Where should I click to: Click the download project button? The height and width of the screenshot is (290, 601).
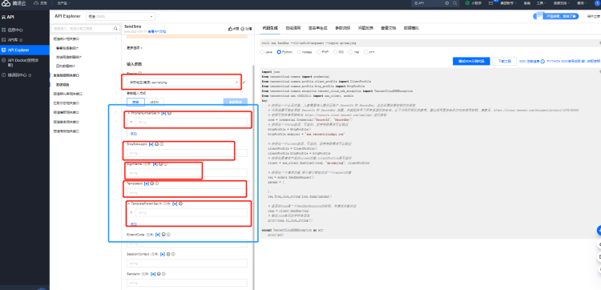[504, 62]
